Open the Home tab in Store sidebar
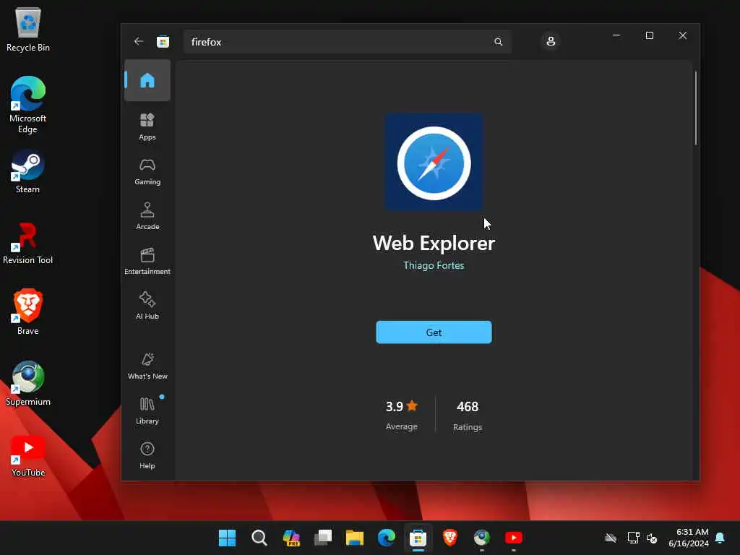 pos(147,81)
